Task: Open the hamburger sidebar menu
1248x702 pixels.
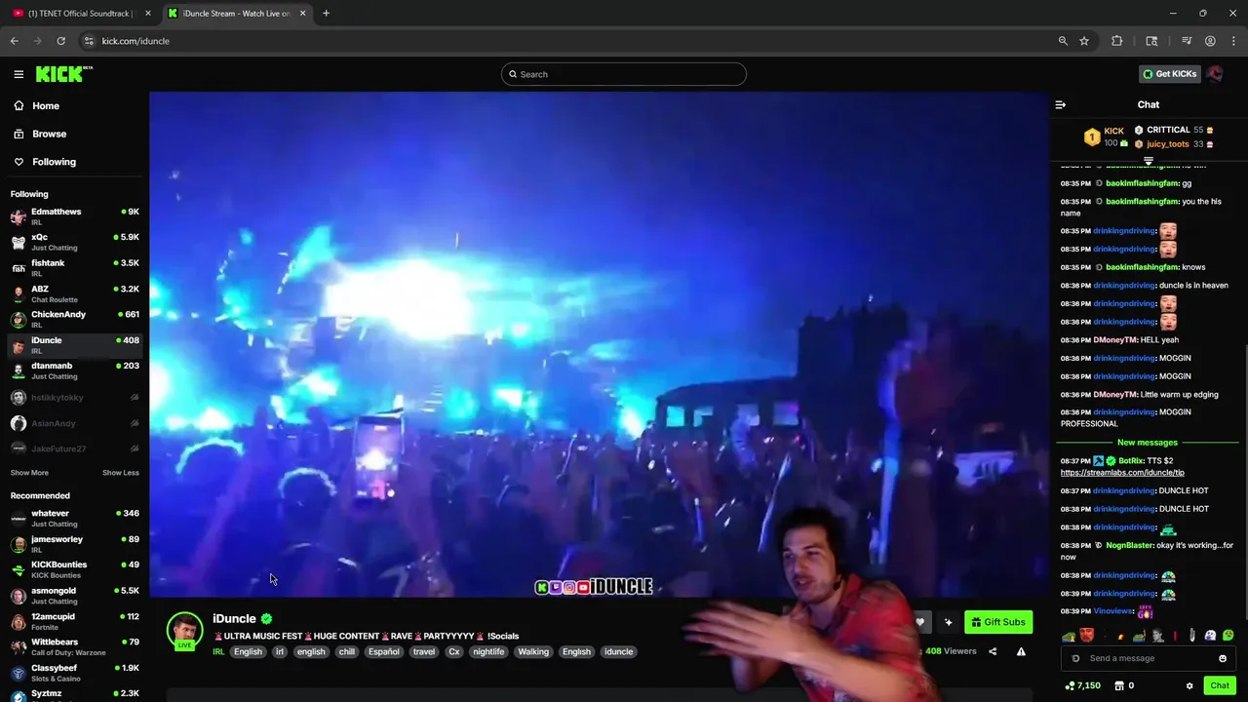Action: pos(19,74)
